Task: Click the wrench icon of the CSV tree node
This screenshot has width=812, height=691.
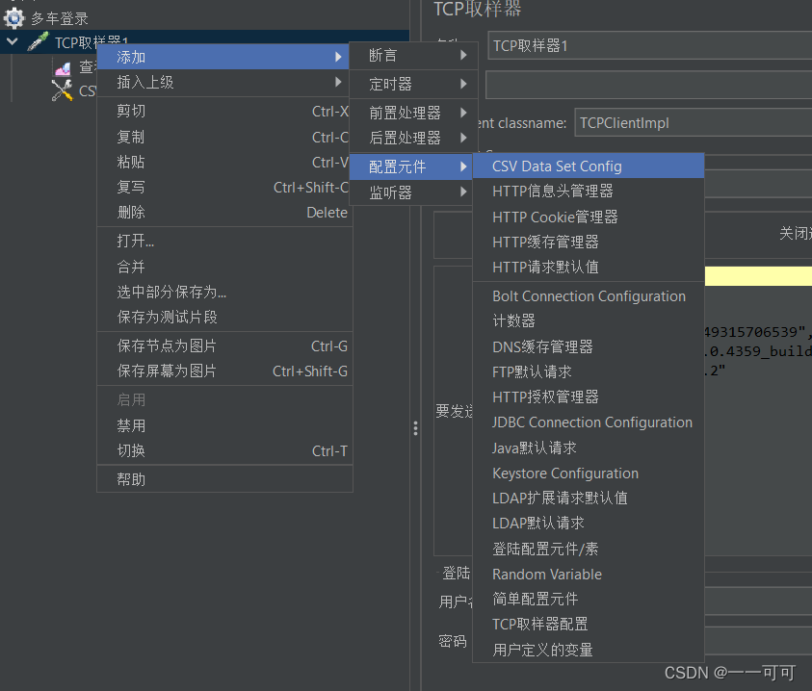Action: [61, 89]
